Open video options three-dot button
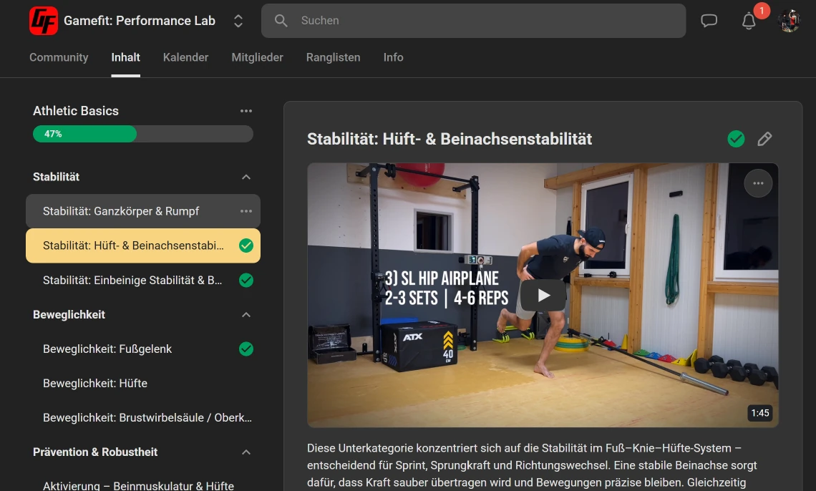Screen dimensions: 816x491 pos(758,183)
